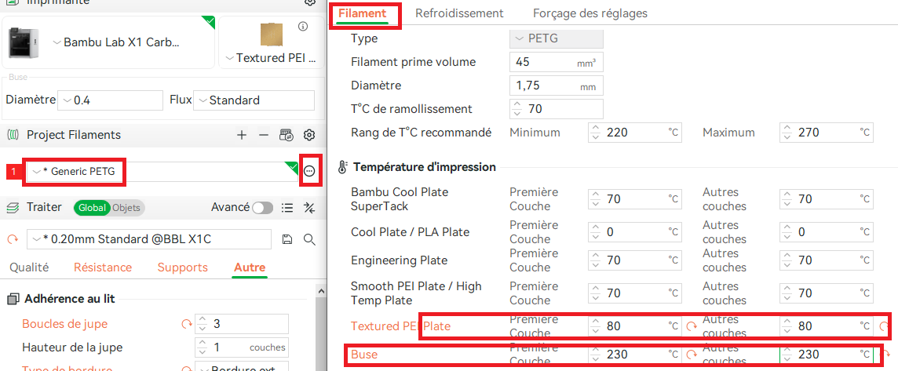This screenshot has width=898, height=371.
Task: Select the Global settings scope
Action: coord(92,208)
